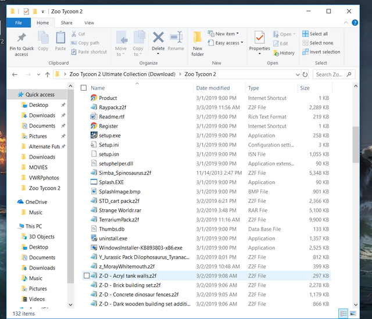
Task: Select Quick access in navigation pane
Action: click(x=40, y=94)
